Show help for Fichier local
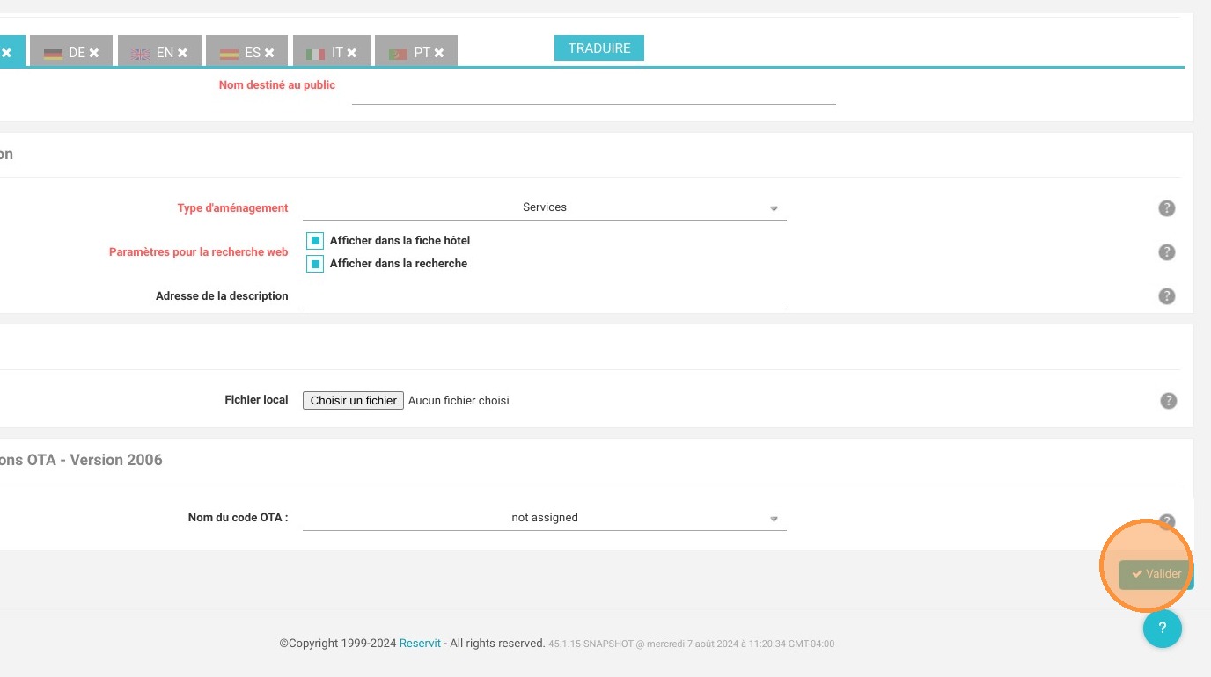 point(1168,401)
